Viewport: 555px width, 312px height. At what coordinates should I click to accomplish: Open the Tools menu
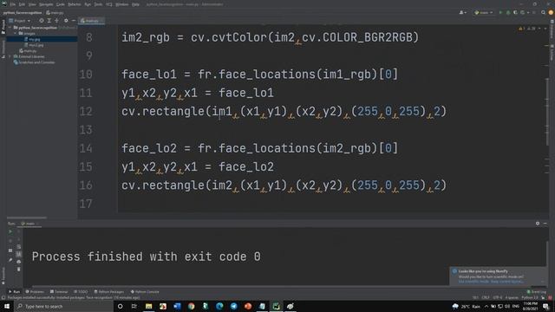tap(98, 4)
